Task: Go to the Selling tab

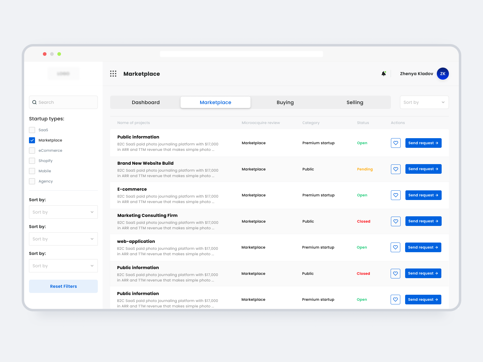Action: tap(355, 102)
